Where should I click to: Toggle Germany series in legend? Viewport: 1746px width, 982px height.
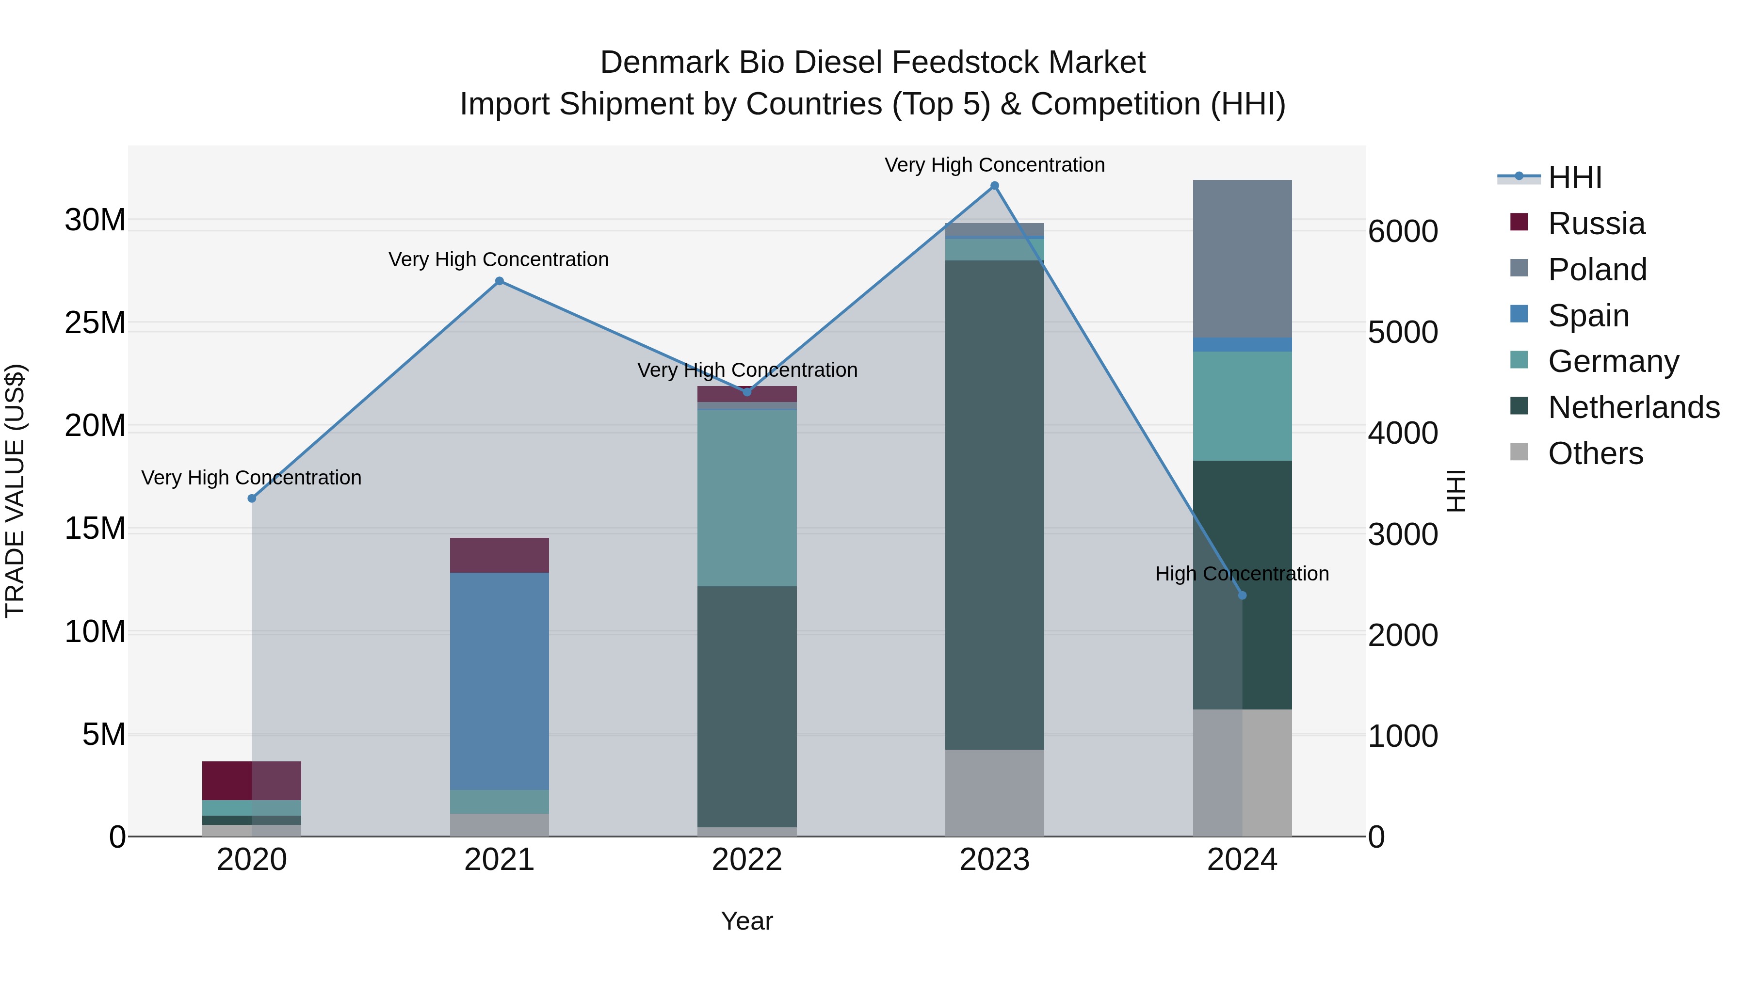point(1594,361)
